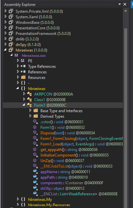Select get_apppath() method
This screenshot has height=208, width=133.
point(69,150)
